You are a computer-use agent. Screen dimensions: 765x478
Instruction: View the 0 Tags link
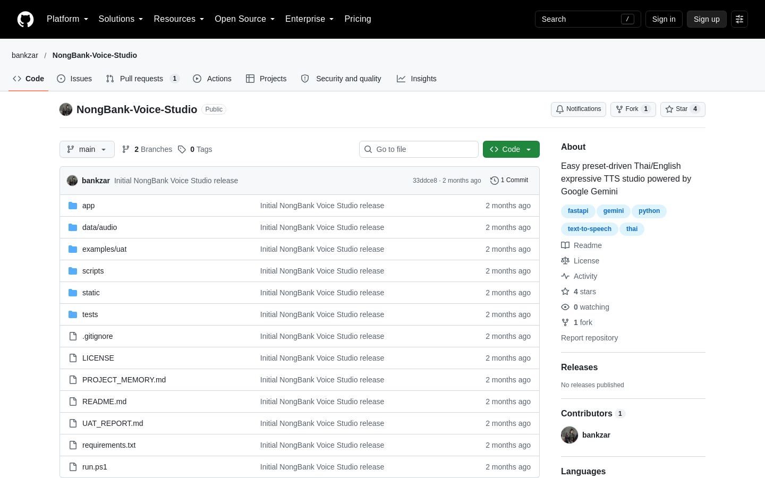195,149
